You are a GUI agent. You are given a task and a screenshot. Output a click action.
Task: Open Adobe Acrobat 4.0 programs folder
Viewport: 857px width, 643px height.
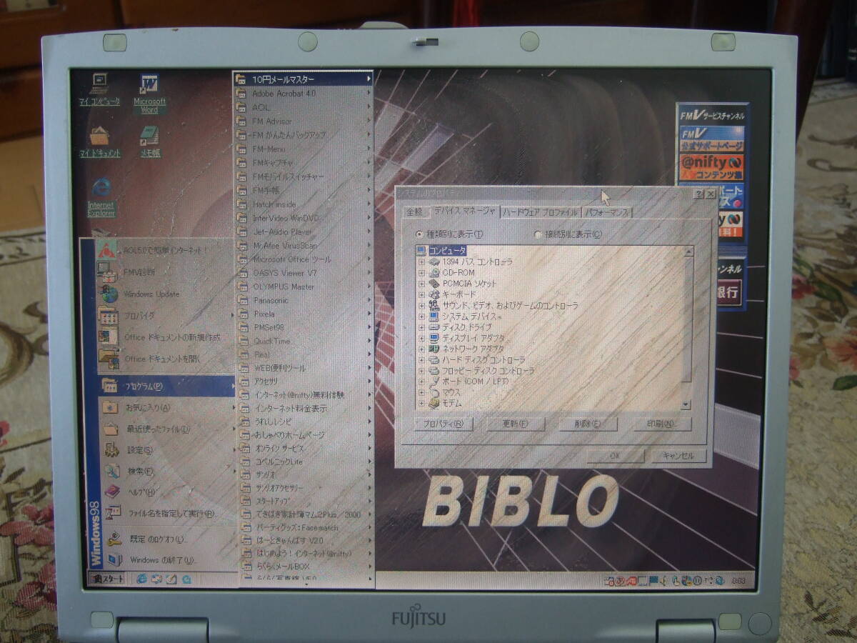coord(304,93)
